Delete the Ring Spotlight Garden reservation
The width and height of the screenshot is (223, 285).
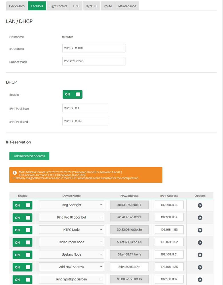[200, 280]
